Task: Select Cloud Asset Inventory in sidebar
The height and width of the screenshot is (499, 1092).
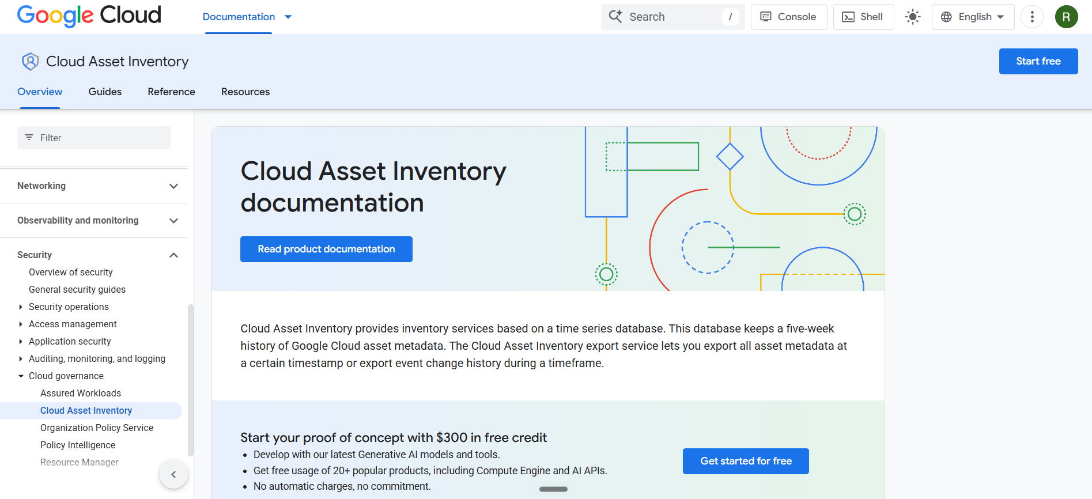Action: [86, 410]
